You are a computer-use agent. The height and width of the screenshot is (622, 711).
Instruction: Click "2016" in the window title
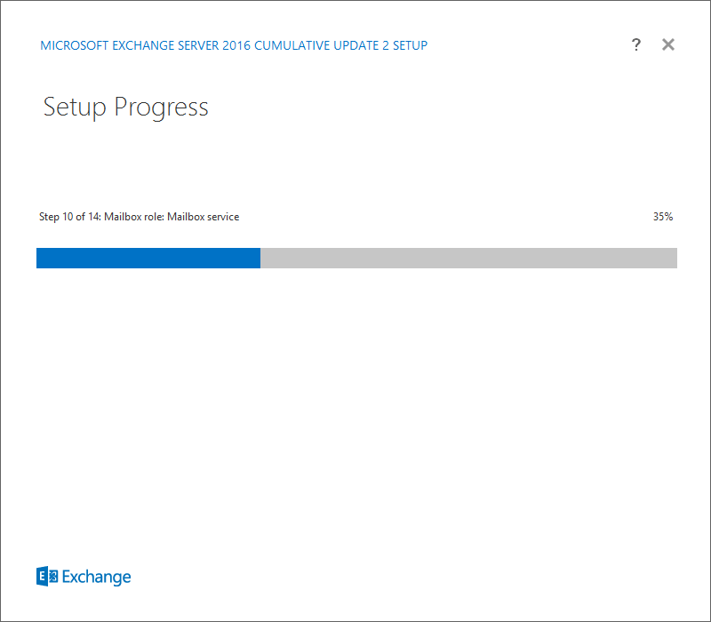(x=236, y=45)
